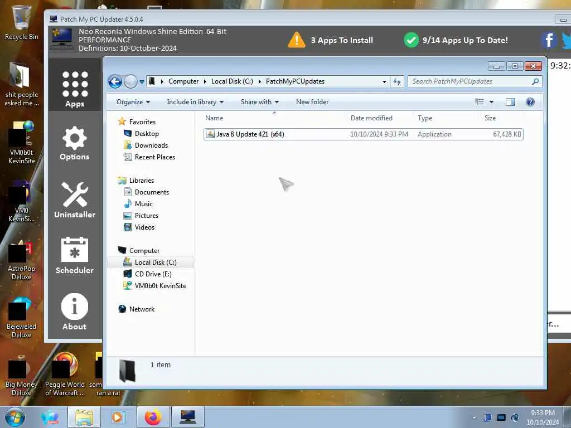
Task: Open Windows Media Player taskbar icon
Action: 118,417
